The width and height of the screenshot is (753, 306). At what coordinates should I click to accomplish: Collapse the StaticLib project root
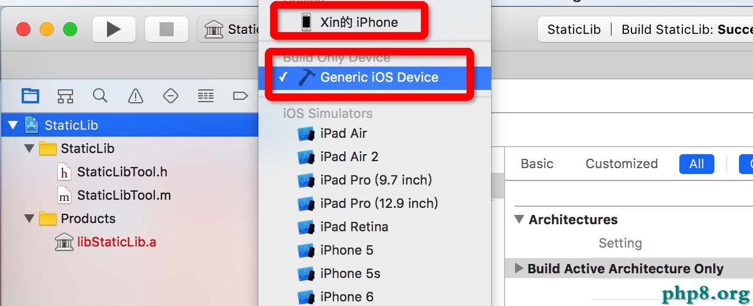pos(13,125)
